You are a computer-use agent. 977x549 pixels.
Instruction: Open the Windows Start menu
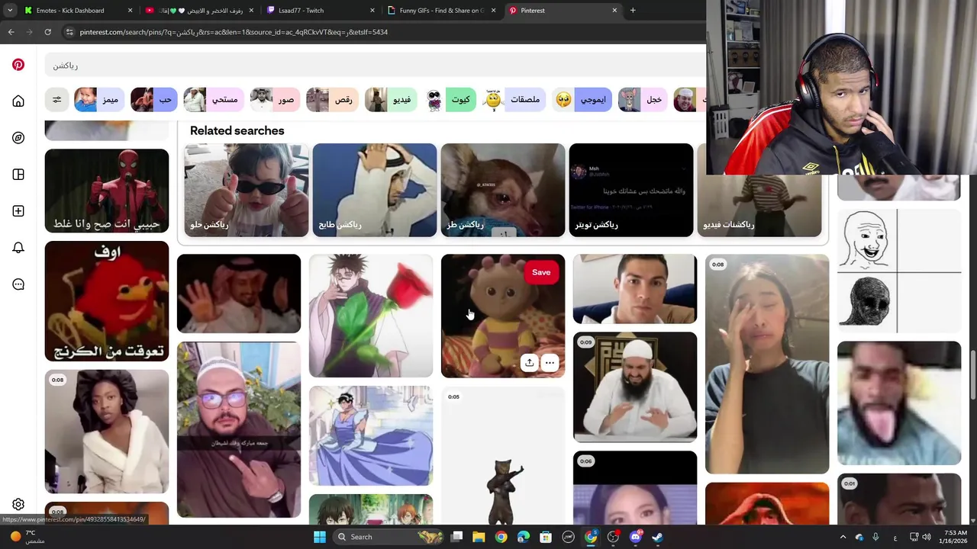pyautogui.click(x=320, y=537)
